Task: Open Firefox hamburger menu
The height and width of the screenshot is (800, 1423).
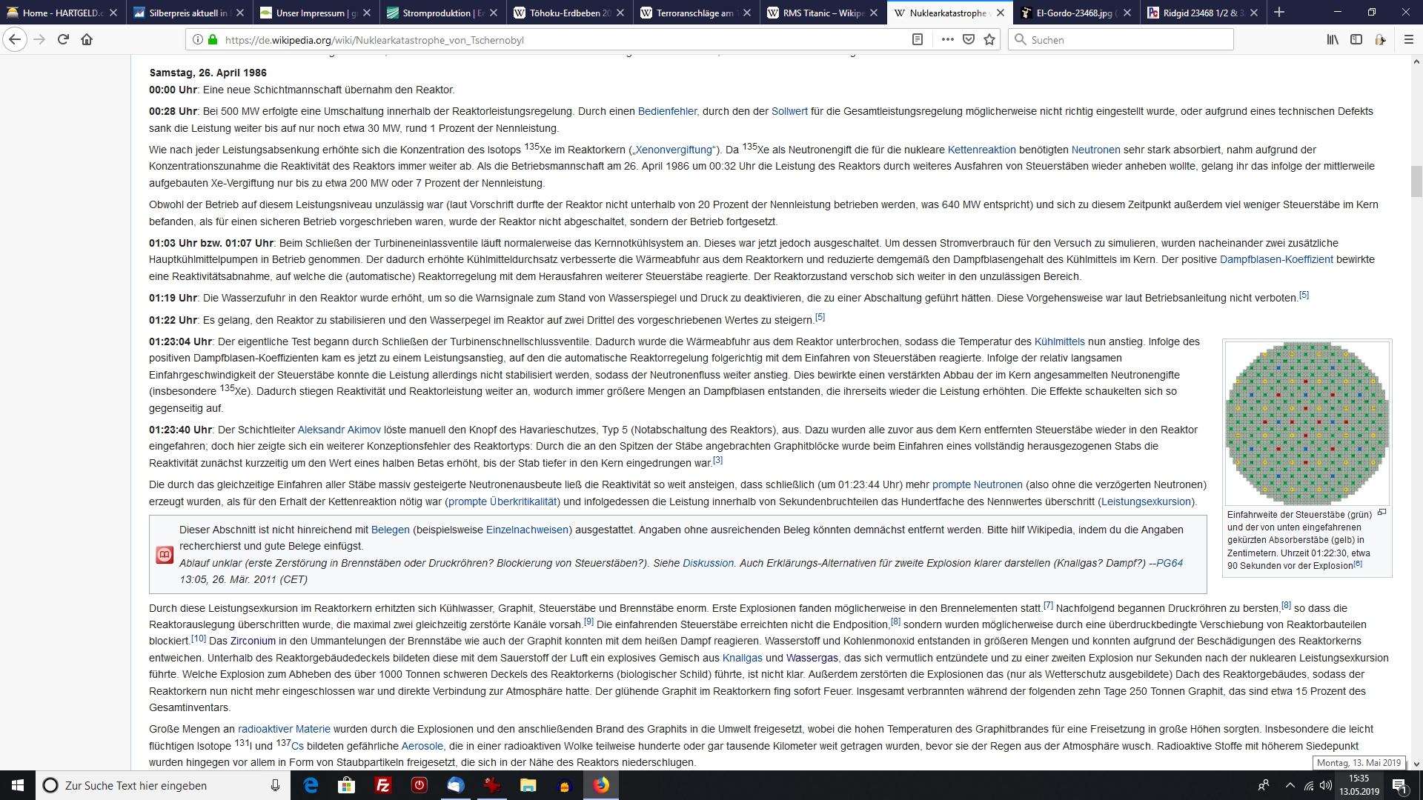Action: [1409, 40]
